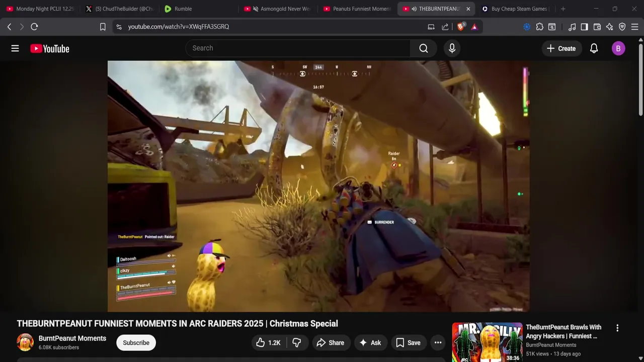This screenshot has height=362, width=644.
Task: Open the Brave Wallet icon
Action: (597, 27)
